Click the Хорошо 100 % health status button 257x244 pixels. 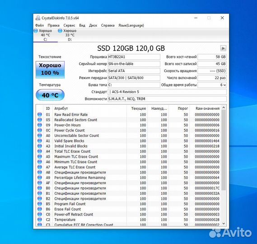[x=50, y=70]
